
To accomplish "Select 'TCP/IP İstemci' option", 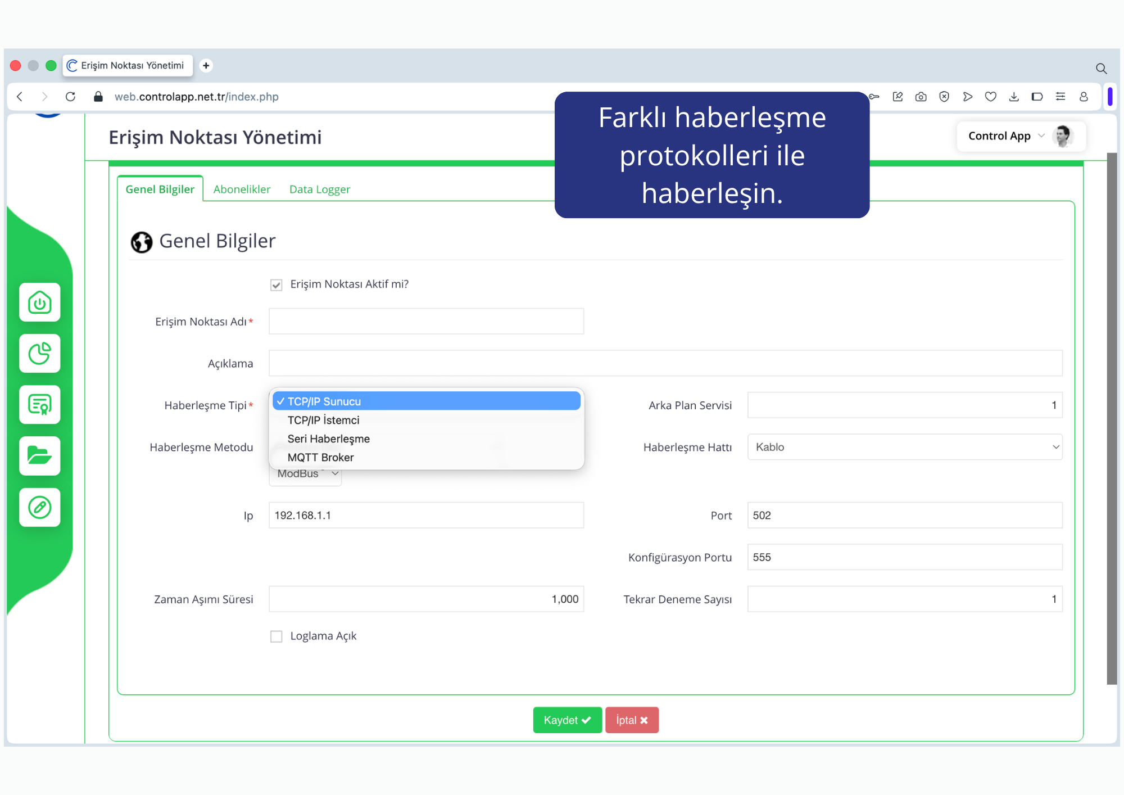I will 427,420.
